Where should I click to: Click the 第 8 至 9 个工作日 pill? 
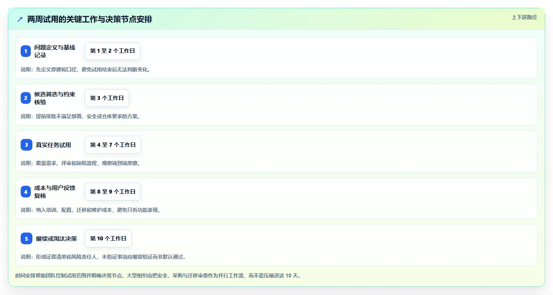pos(113,192)
